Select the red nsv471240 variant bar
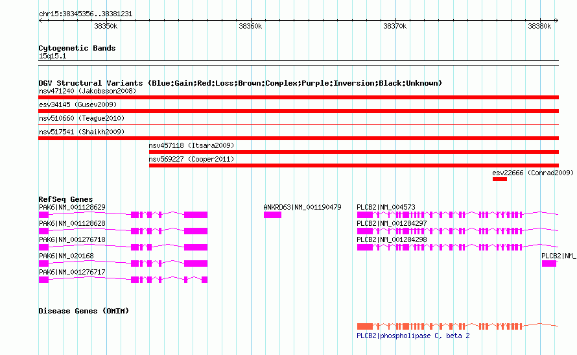577x355 pixels. [x=298, y=97]
